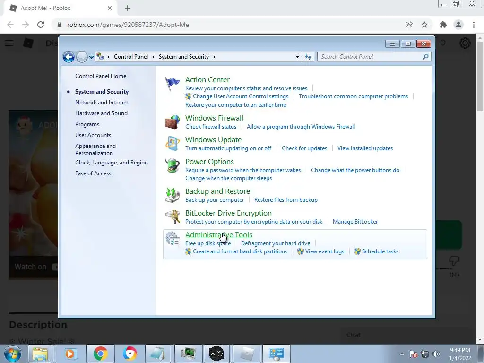This screenshot has height=363, width=484.
Task: Click Defragment your hard drive
Action: point(276,243)
